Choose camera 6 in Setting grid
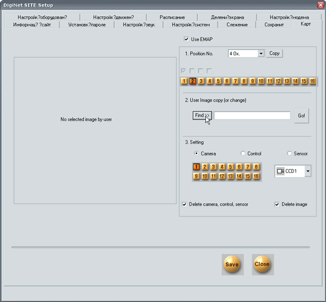This screenshot has width=326, height=302. click(x=239, y=167)
